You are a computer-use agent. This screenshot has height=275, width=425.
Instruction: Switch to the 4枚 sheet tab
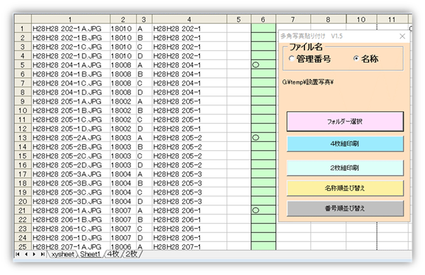[x=113, y=254]
